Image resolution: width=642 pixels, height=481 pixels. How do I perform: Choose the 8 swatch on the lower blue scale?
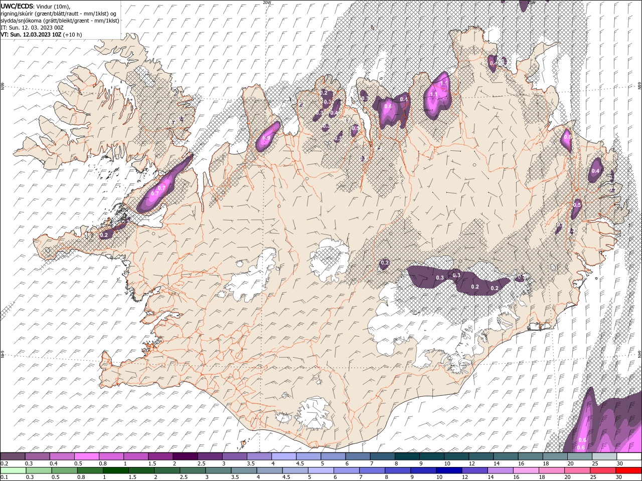click(x=398, y=470)
